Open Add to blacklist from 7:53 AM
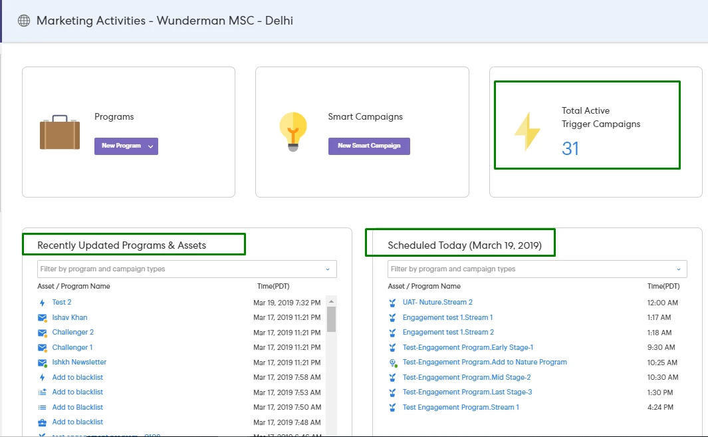 [77, 392]
